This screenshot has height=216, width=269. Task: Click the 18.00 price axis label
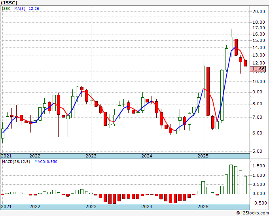point(259,22)
